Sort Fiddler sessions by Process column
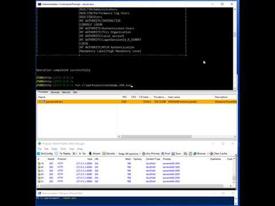275x206 pixels. pyautogui.click(x=167, y=159)
